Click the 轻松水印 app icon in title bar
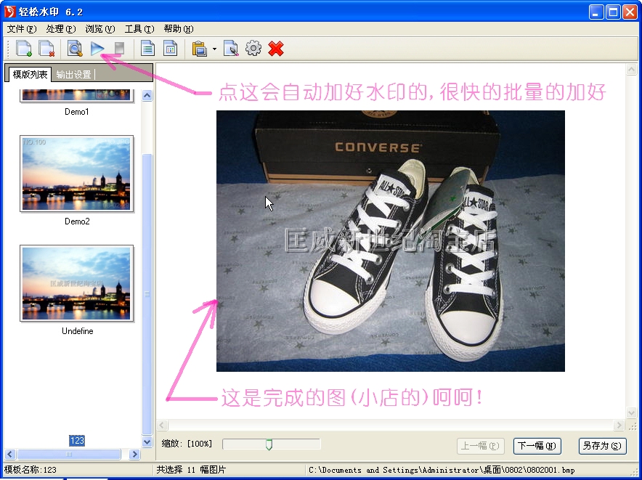 click(9, 12)
